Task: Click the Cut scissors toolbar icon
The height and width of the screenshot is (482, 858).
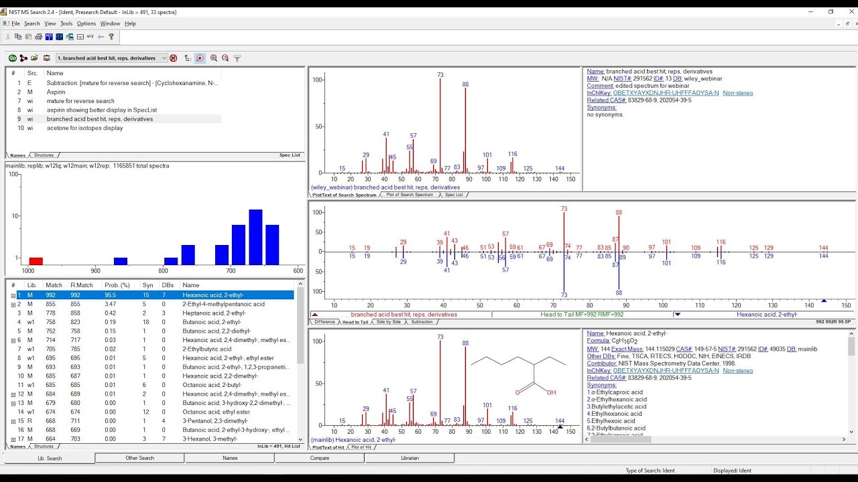Action: tap(9, 37)
